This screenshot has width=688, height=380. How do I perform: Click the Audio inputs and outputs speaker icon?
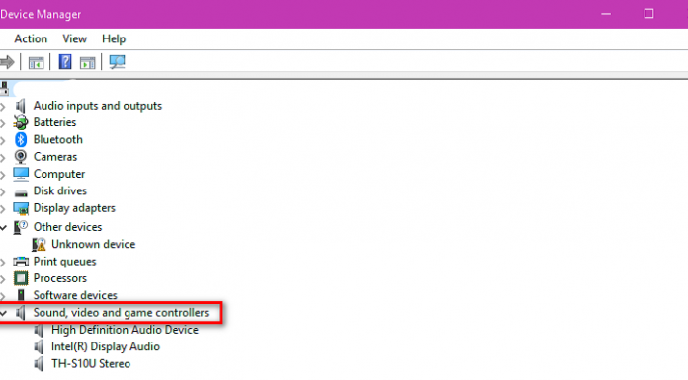coord(21,106)
